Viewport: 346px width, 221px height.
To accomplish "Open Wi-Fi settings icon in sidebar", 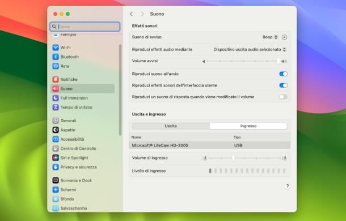I will pyautogui.click(x=56, y=47).
